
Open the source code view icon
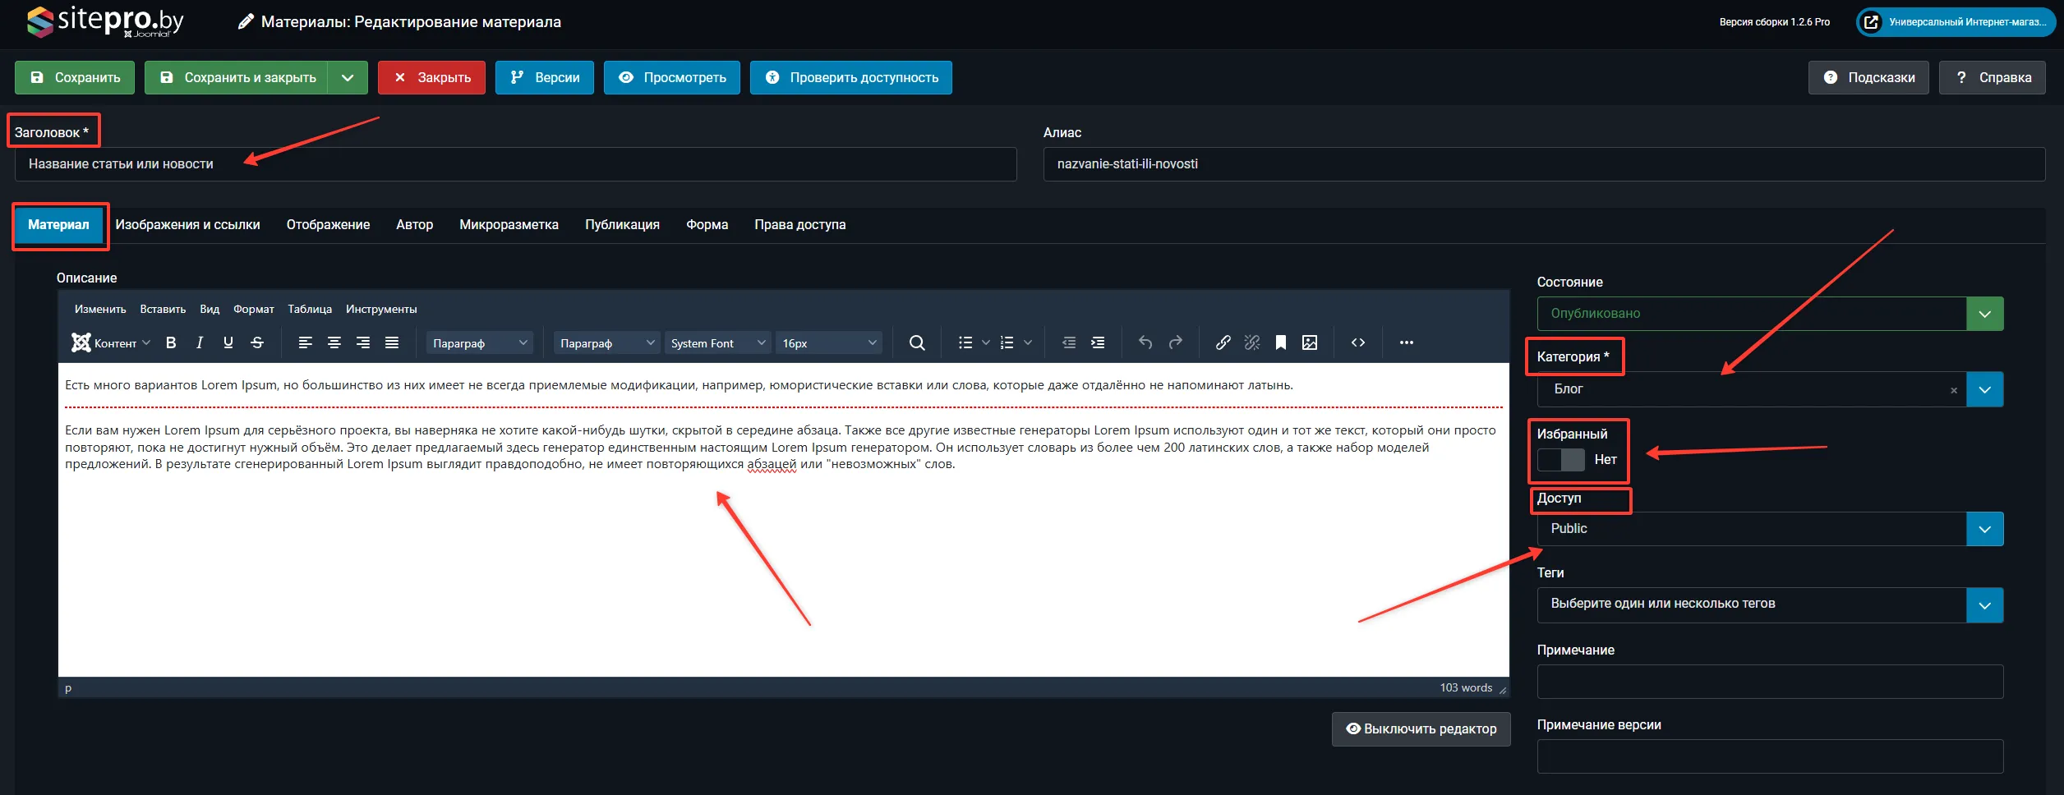(x=1358, y=342)
